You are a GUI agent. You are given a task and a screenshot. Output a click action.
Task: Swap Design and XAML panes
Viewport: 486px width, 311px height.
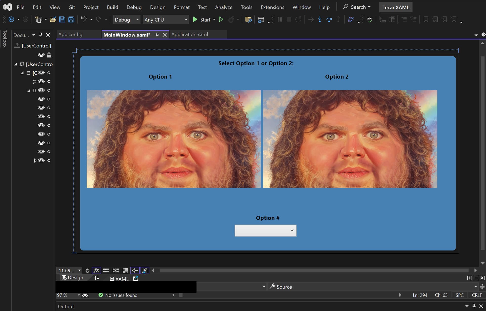pyautogui.click(x=96, y=278)
